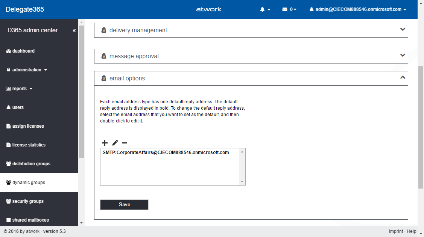Viewport: 424px width, 237px height.
Task: Open the administration dropdown menu
Action: click(x=27, y=70)
